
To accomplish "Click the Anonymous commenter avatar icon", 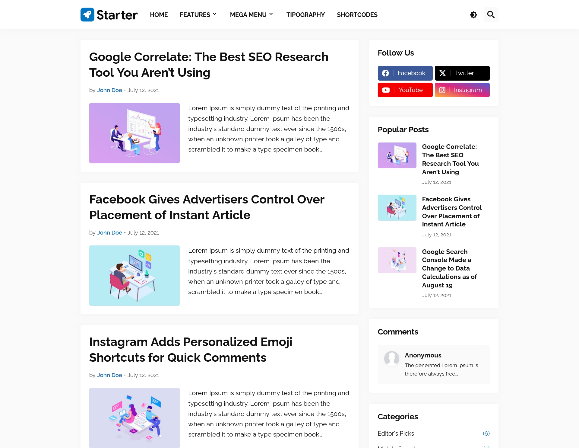I will click(391, 359).
